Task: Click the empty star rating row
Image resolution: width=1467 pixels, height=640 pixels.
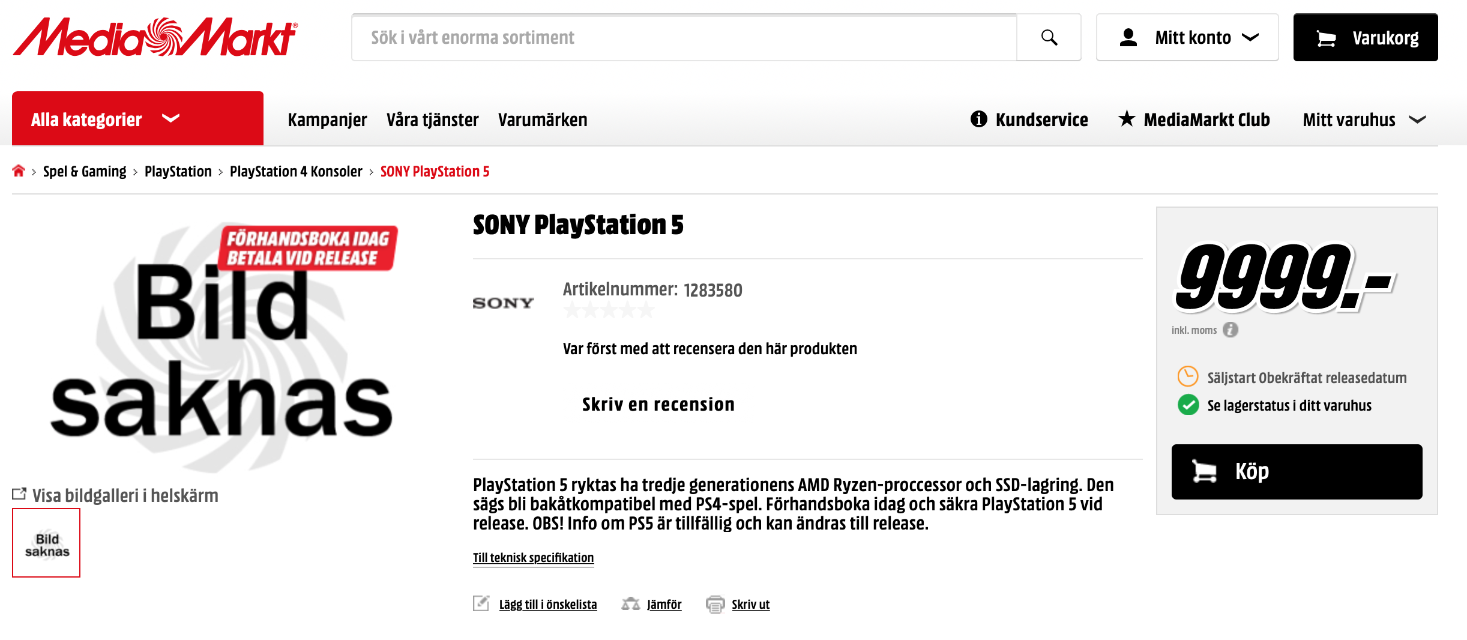Action: pyautogui.click(x=609, y=310)
